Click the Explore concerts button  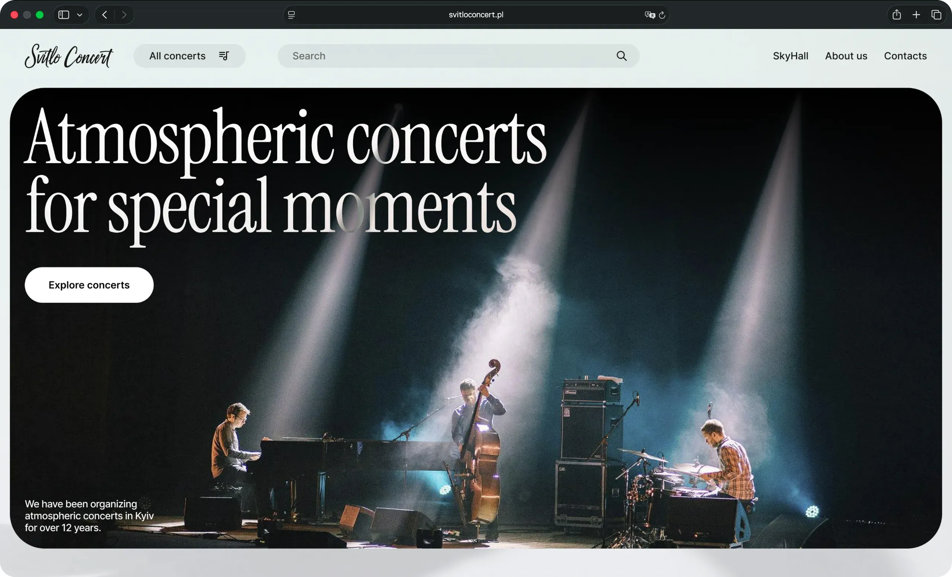coord(89,285)
